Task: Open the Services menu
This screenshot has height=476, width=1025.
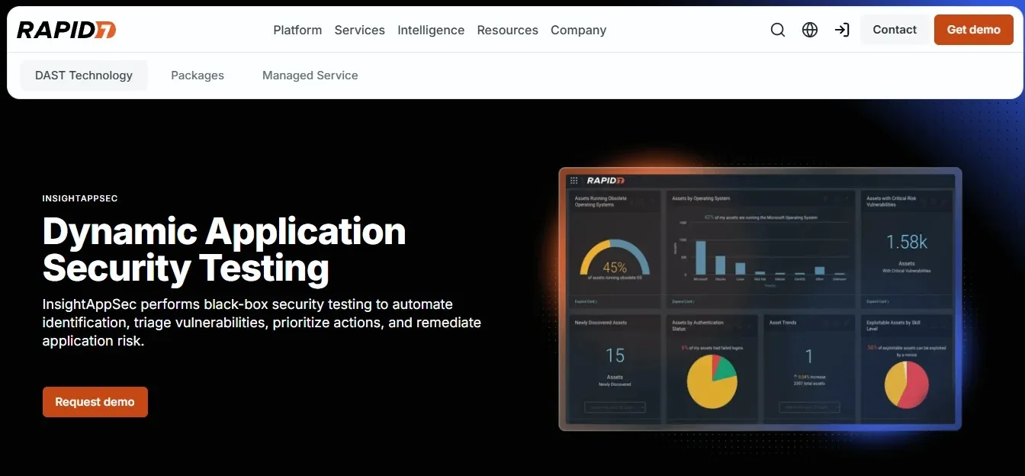Action: tap(359, 30)
